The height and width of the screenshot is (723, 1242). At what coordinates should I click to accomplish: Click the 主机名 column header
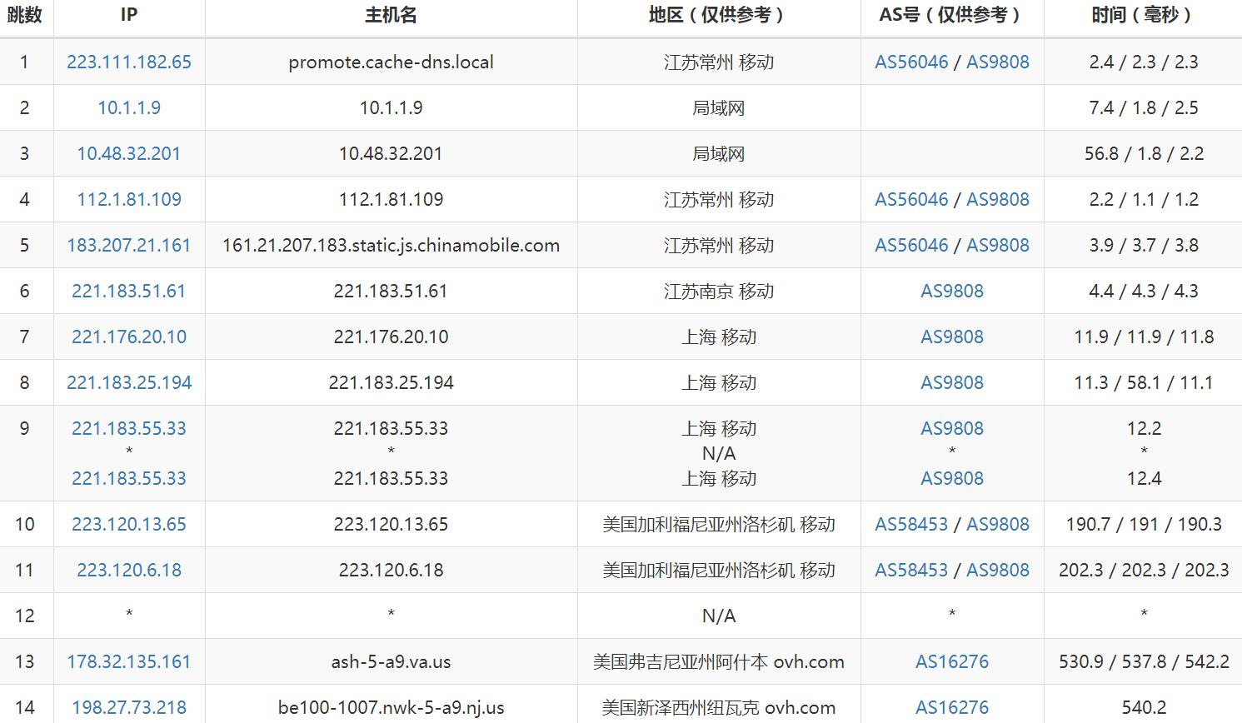(391, 15)
